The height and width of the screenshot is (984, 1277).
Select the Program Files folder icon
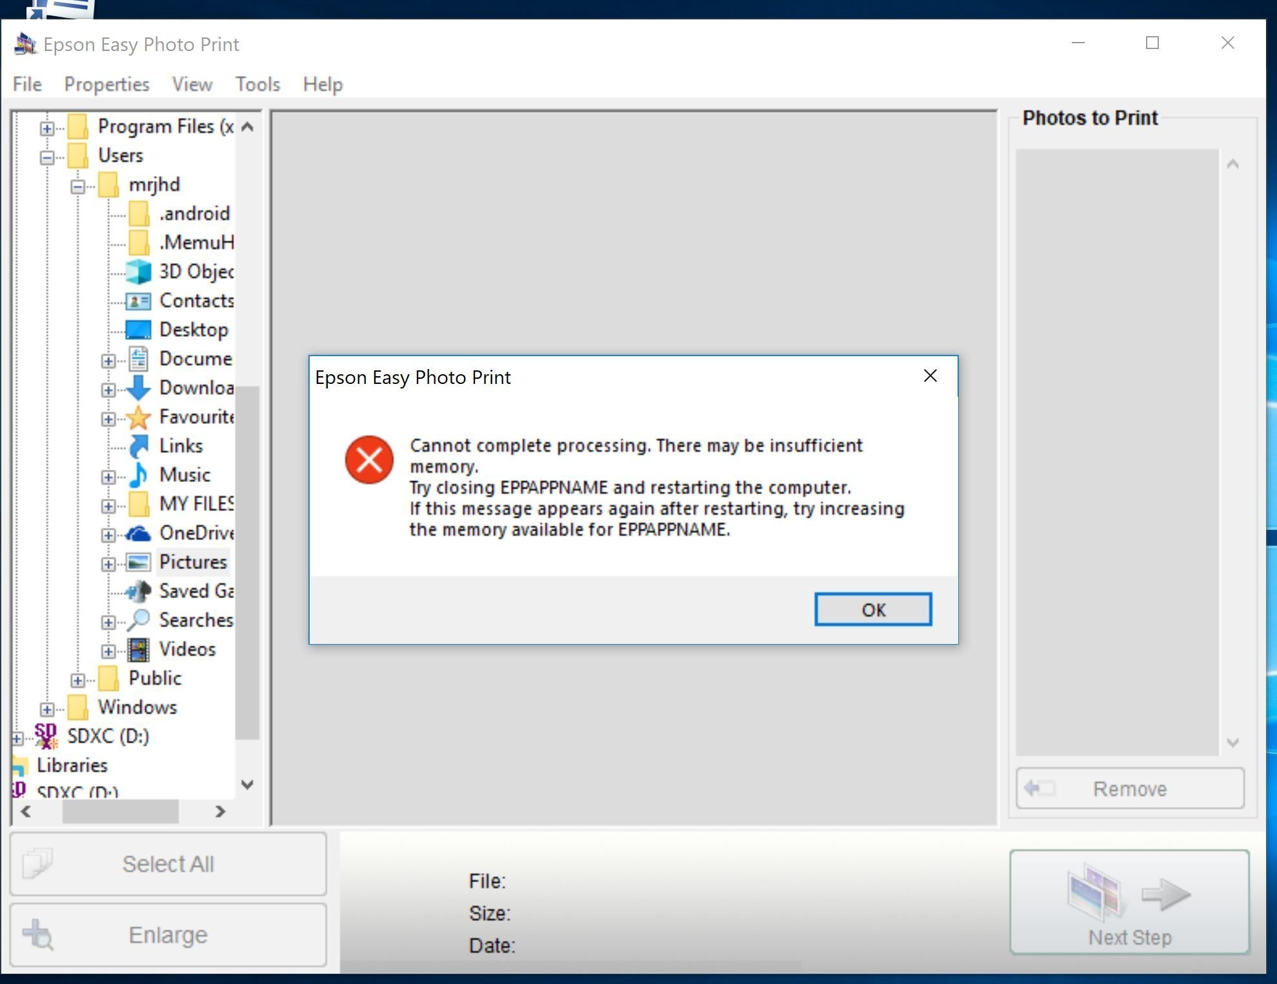[x=77, y=126]
